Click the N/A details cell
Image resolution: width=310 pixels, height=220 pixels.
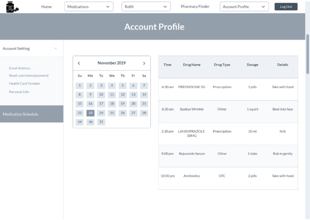point(283,131)
